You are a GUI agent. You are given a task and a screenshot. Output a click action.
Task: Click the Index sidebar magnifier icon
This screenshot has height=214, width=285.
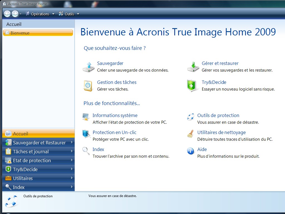[8, 187]
